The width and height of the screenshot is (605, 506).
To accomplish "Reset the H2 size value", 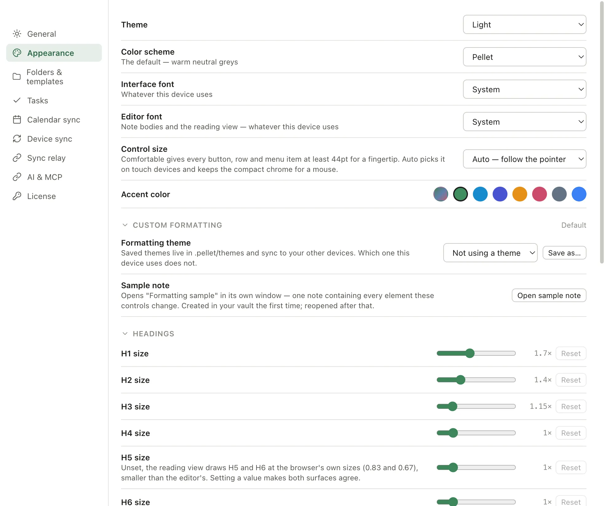I will coord(571,380).
